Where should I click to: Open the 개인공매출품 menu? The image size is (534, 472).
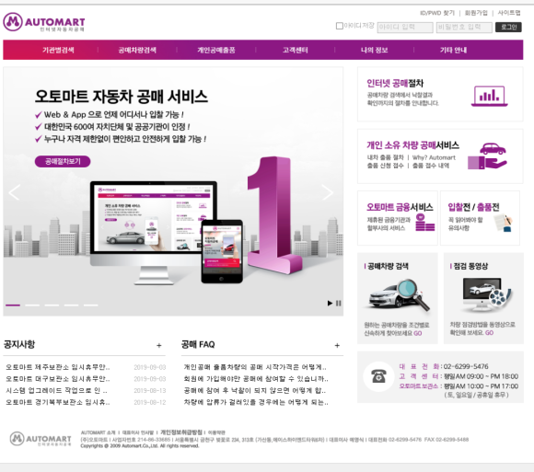(x=216, y=50)
